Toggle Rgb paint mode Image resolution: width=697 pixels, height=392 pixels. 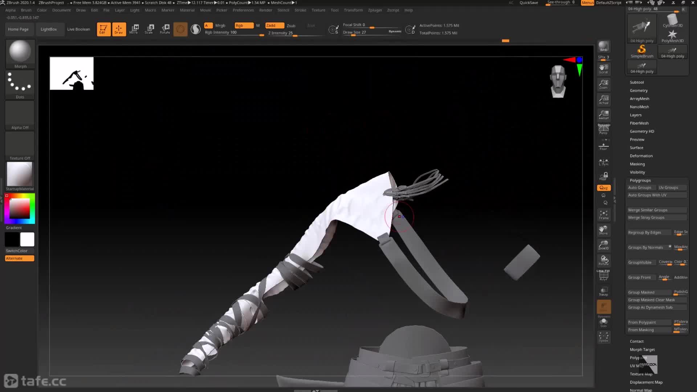coord(244,25)
